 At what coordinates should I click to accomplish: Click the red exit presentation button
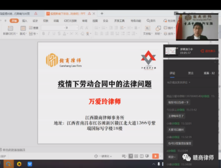(208, 51)
